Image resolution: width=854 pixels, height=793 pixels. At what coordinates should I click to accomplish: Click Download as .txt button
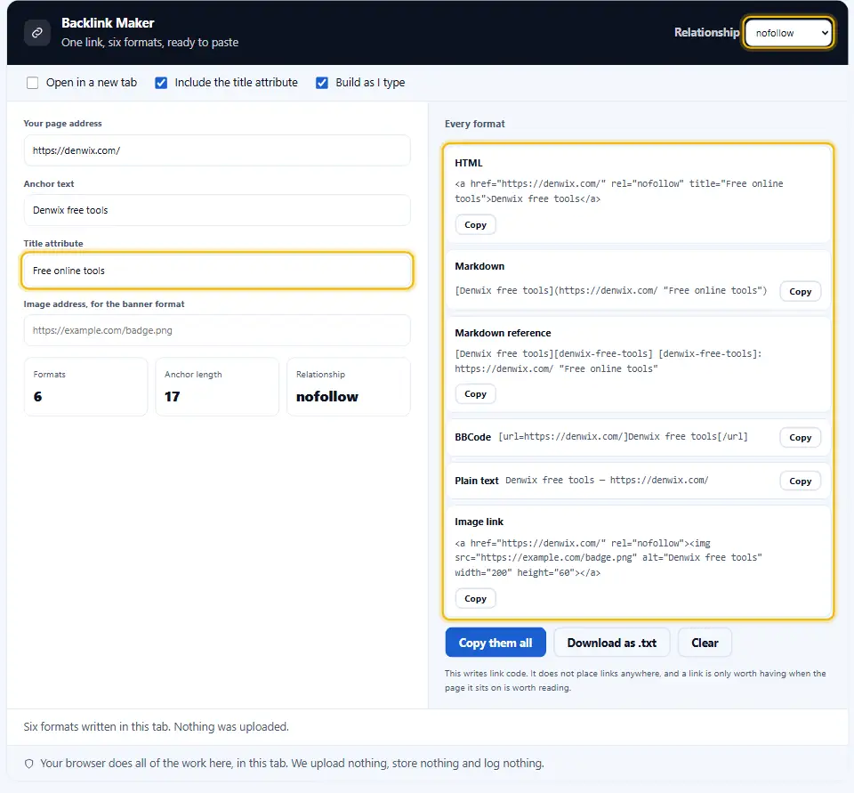click(612, 643)
